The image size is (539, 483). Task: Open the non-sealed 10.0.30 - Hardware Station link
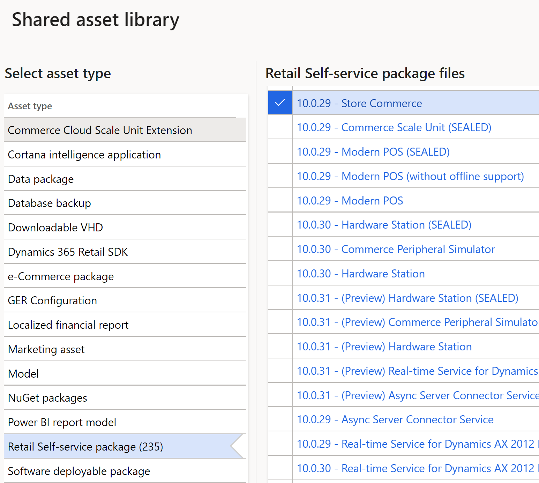pyautogui.click(x=361, y=274)
